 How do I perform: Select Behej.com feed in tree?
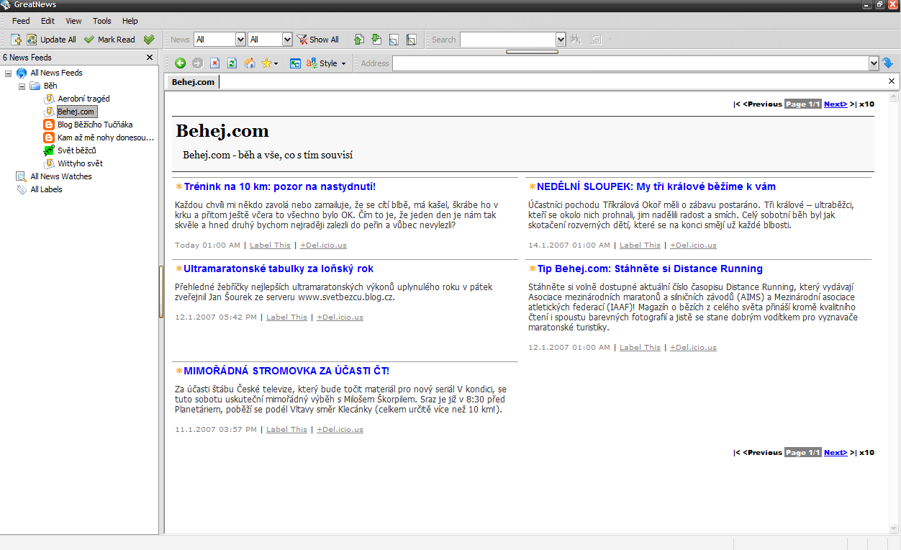pyautogui.click(x=76, y=112)
